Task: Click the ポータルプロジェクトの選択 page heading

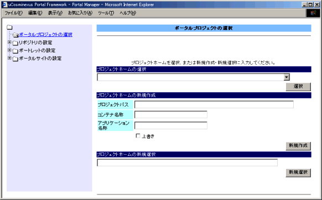Action: click(x=204, y=28)
